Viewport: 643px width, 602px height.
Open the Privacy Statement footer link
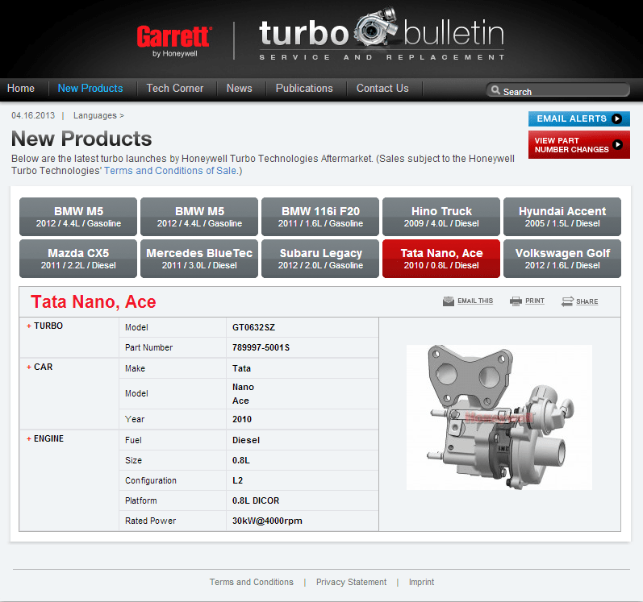pyautogui.click(x=351, y=582)
